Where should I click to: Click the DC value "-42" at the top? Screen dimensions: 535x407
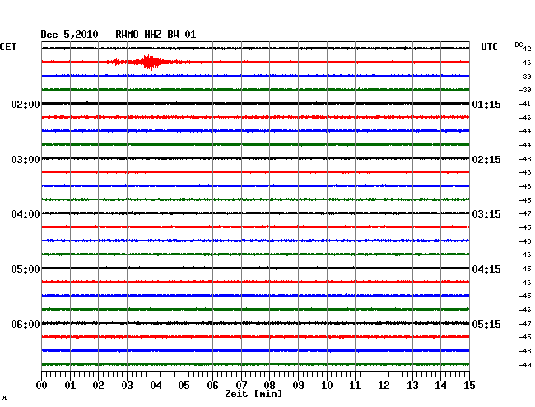point(525,49)
